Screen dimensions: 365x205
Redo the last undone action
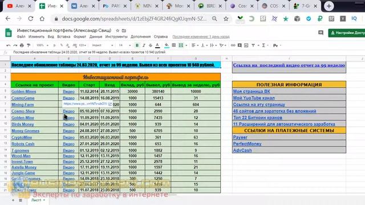pos(15,46)
